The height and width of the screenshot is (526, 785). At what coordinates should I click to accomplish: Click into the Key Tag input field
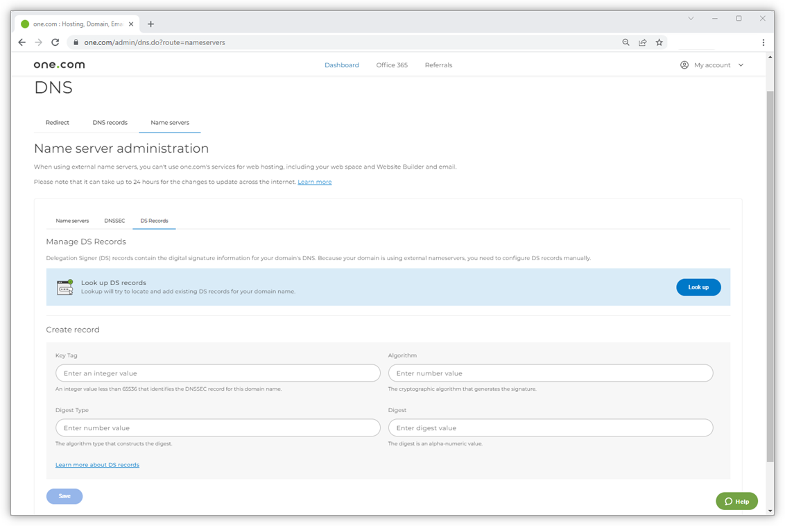218,373
